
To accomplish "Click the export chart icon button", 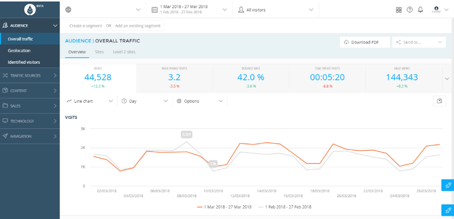I will click(439, 101).
